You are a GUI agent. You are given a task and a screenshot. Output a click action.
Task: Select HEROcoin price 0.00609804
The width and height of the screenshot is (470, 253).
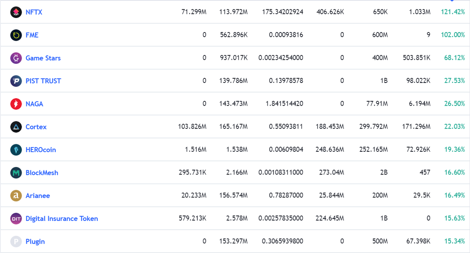(286, 150)
